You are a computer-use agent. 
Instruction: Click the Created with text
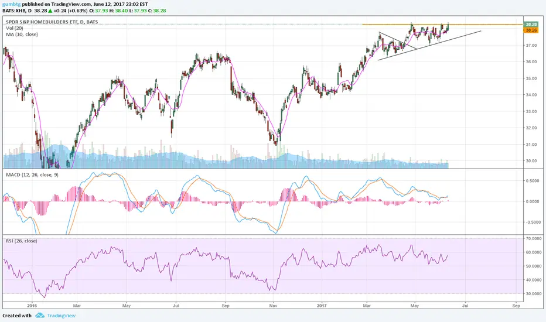pos(17,316)
